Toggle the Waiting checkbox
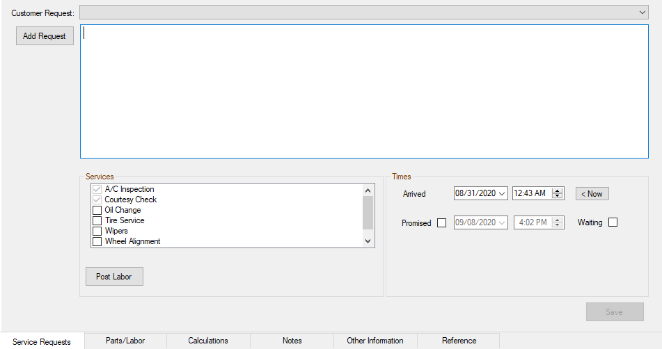 click(613, 222)
